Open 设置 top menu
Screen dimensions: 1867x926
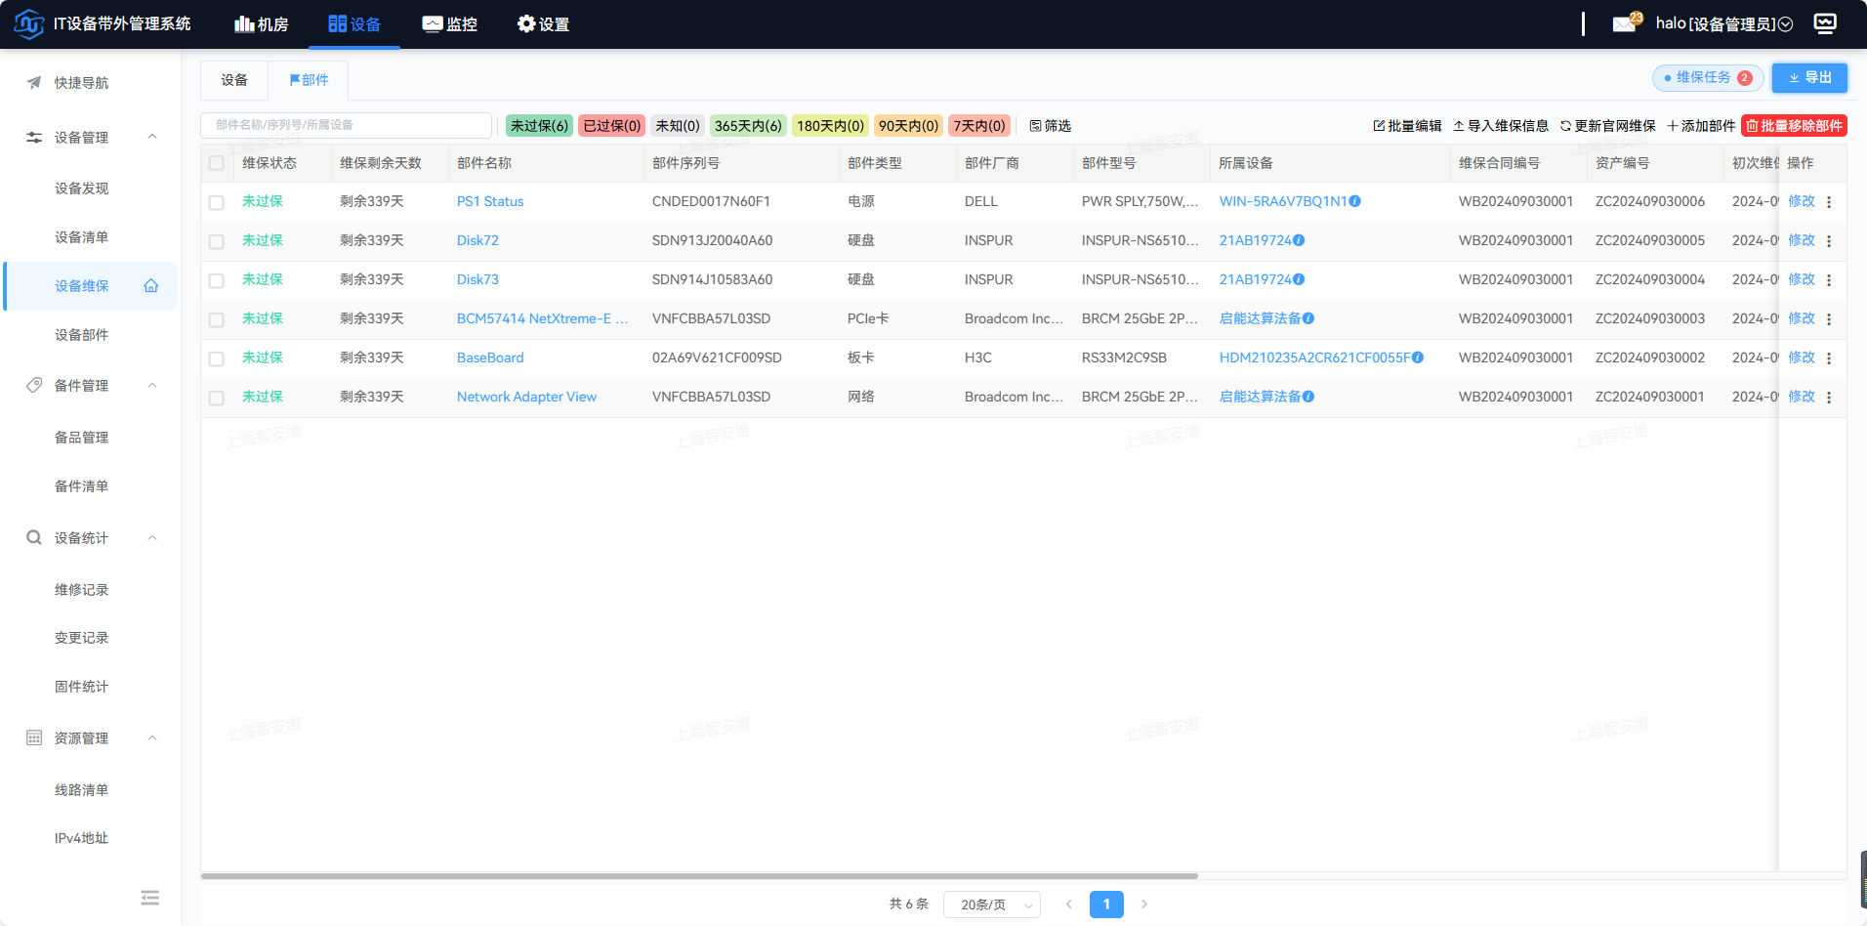tap(543, 23)
